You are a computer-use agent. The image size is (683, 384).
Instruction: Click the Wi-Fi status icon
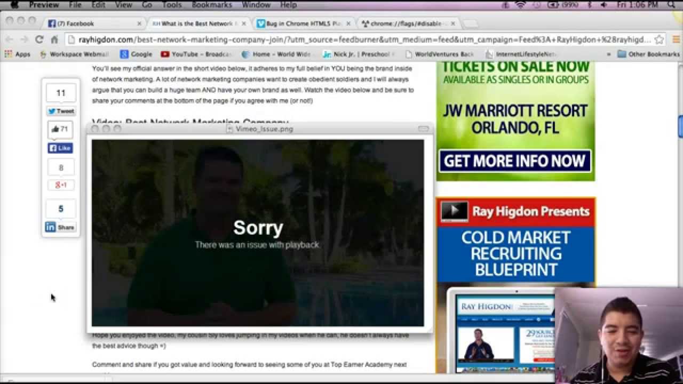tap(521, 5)
